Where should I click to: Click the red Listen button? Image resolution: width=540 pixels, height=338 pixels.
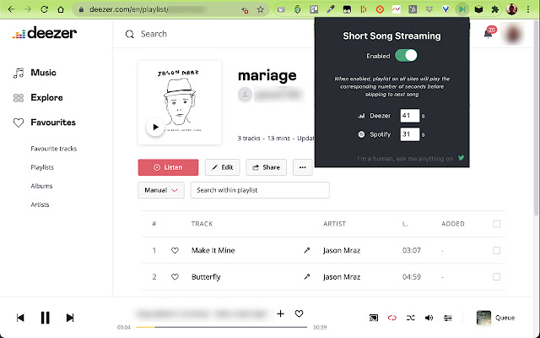[168, 167]
